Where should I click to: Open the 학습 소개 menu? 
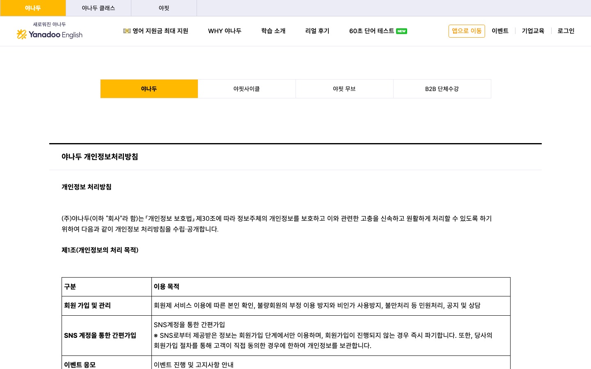(x=273, y=31)
